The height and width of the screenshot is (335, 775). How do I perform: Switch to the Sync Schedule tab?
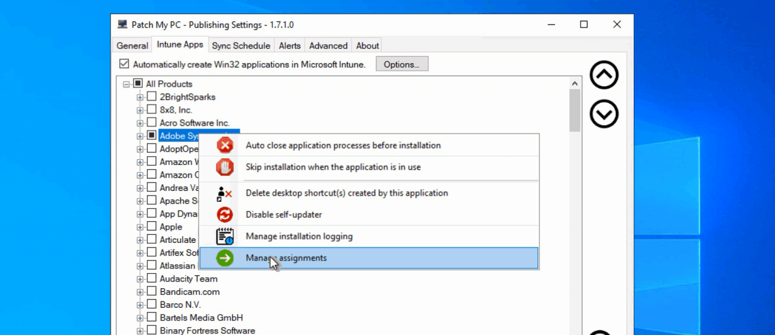(x=241, y=45)
